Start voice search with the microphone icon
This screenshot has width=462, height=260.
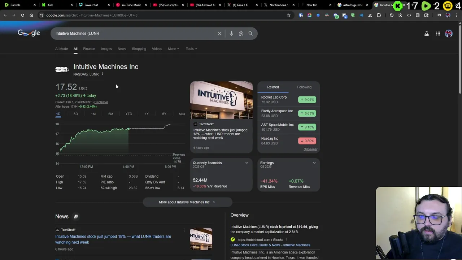[x=231, y=34]
